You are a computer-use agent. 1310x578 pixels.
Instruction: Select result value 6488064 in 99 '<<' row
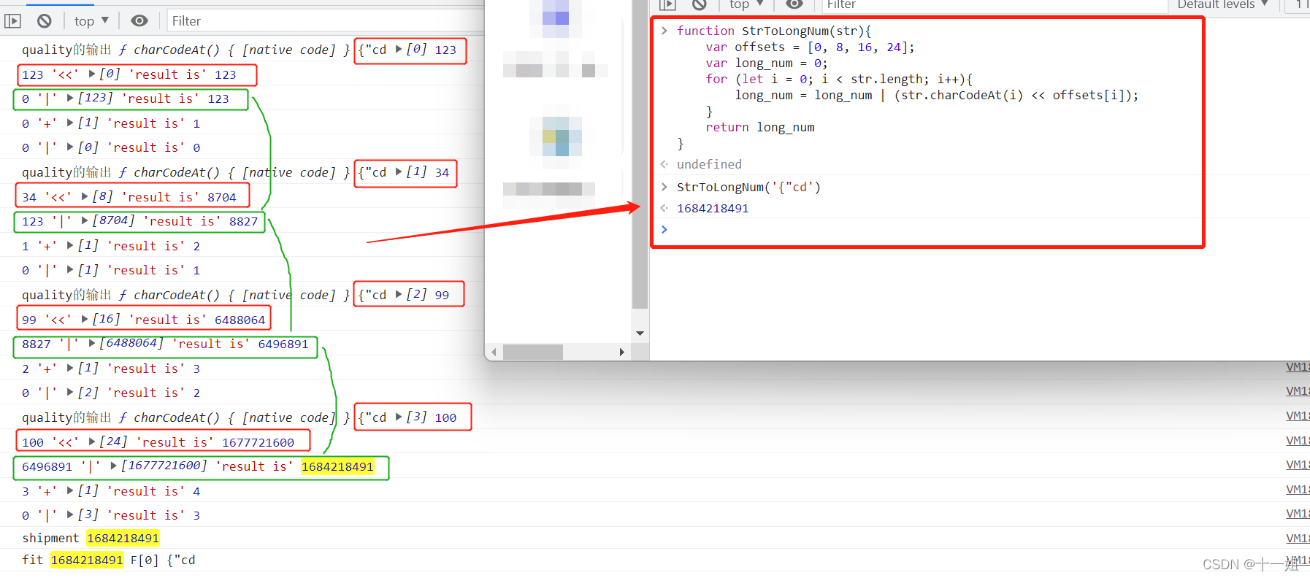tap(240, 320)
